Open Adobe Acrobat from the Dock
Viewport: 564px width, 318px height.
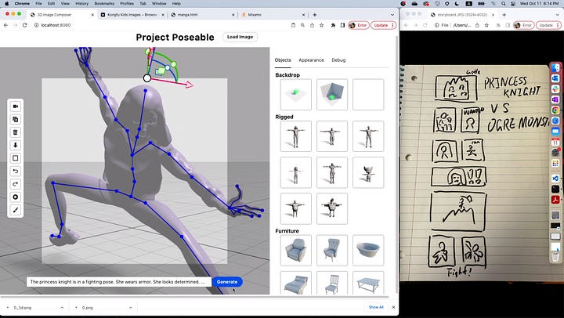pyautogui.click(x=555, y=199)
